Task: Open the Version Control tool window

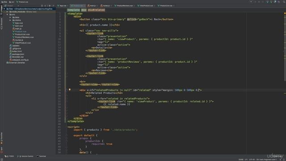Action: coord(25,156)
